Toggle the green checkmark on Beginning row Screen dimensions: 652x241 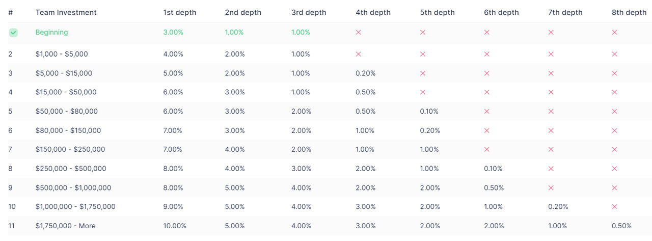point(13,33)
